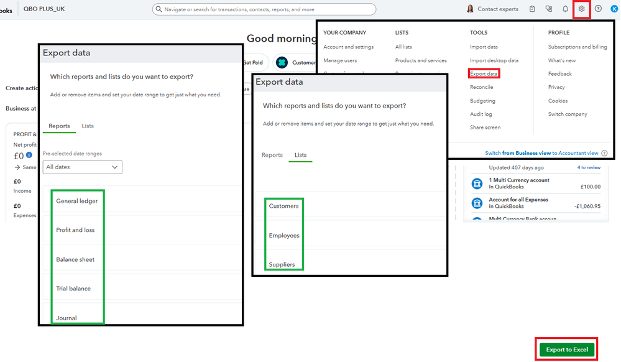Open Audit log
The image size is (621, 362).
click(x=481, y=114)
